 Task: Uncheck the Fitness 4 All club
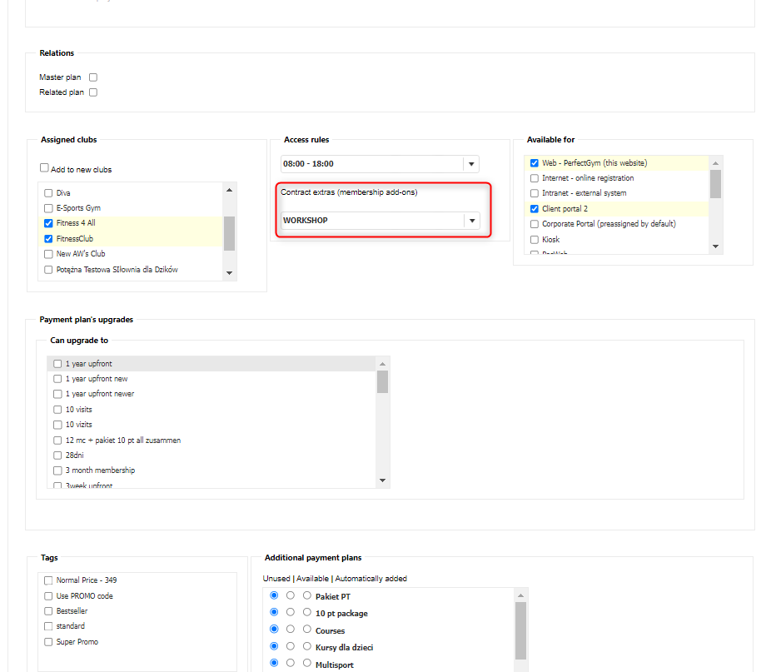pos(48,223)
